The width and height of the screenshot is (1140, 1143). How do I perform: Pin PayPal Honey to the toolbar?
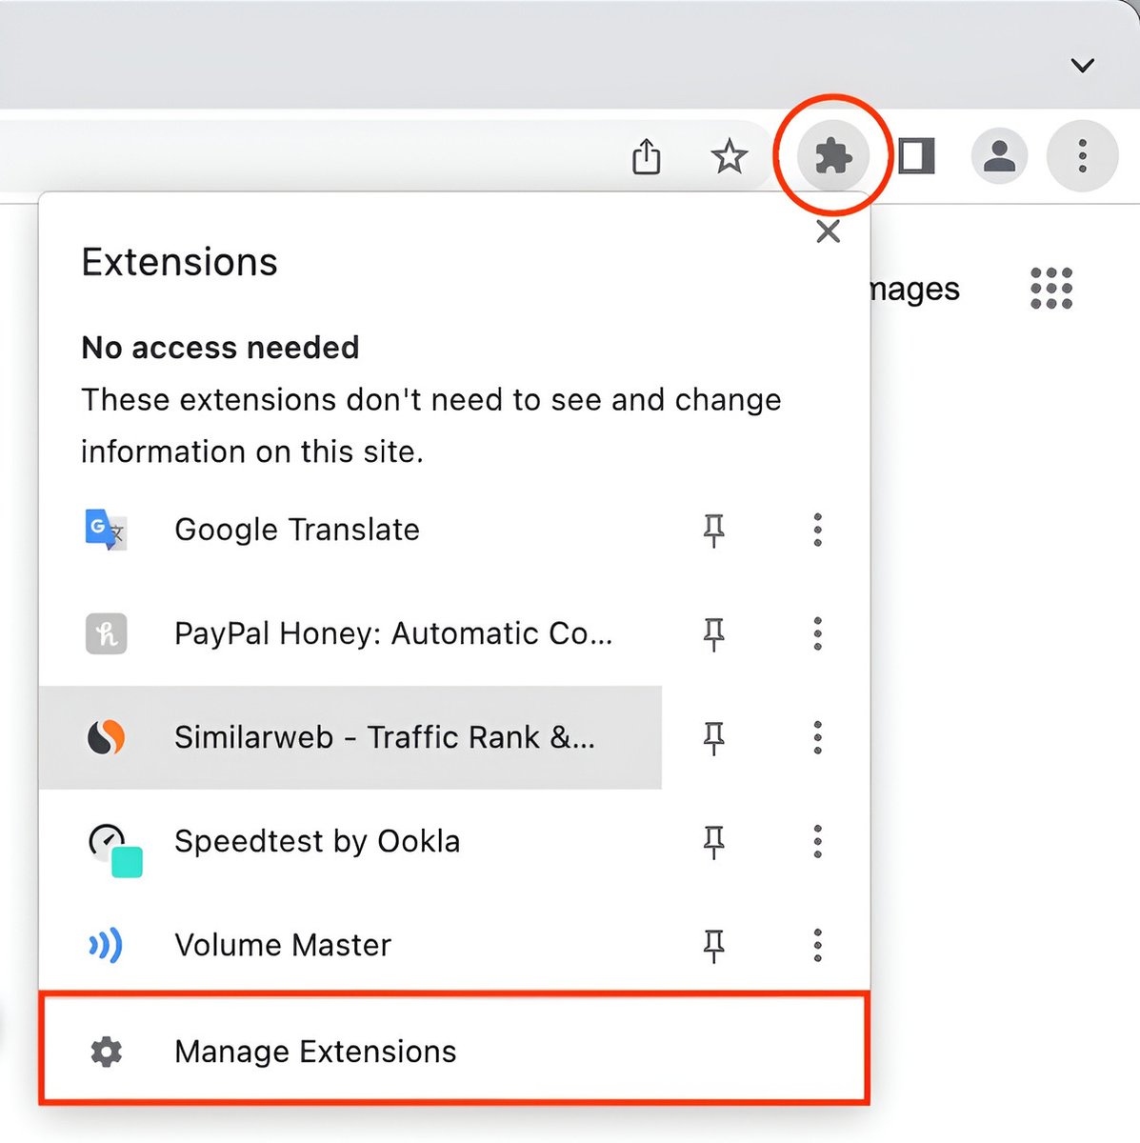713,634
